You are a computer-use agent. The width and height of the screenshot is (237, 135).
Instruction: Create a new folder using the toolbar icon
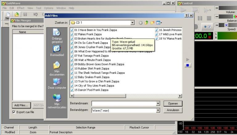click(x=152, y=23)
